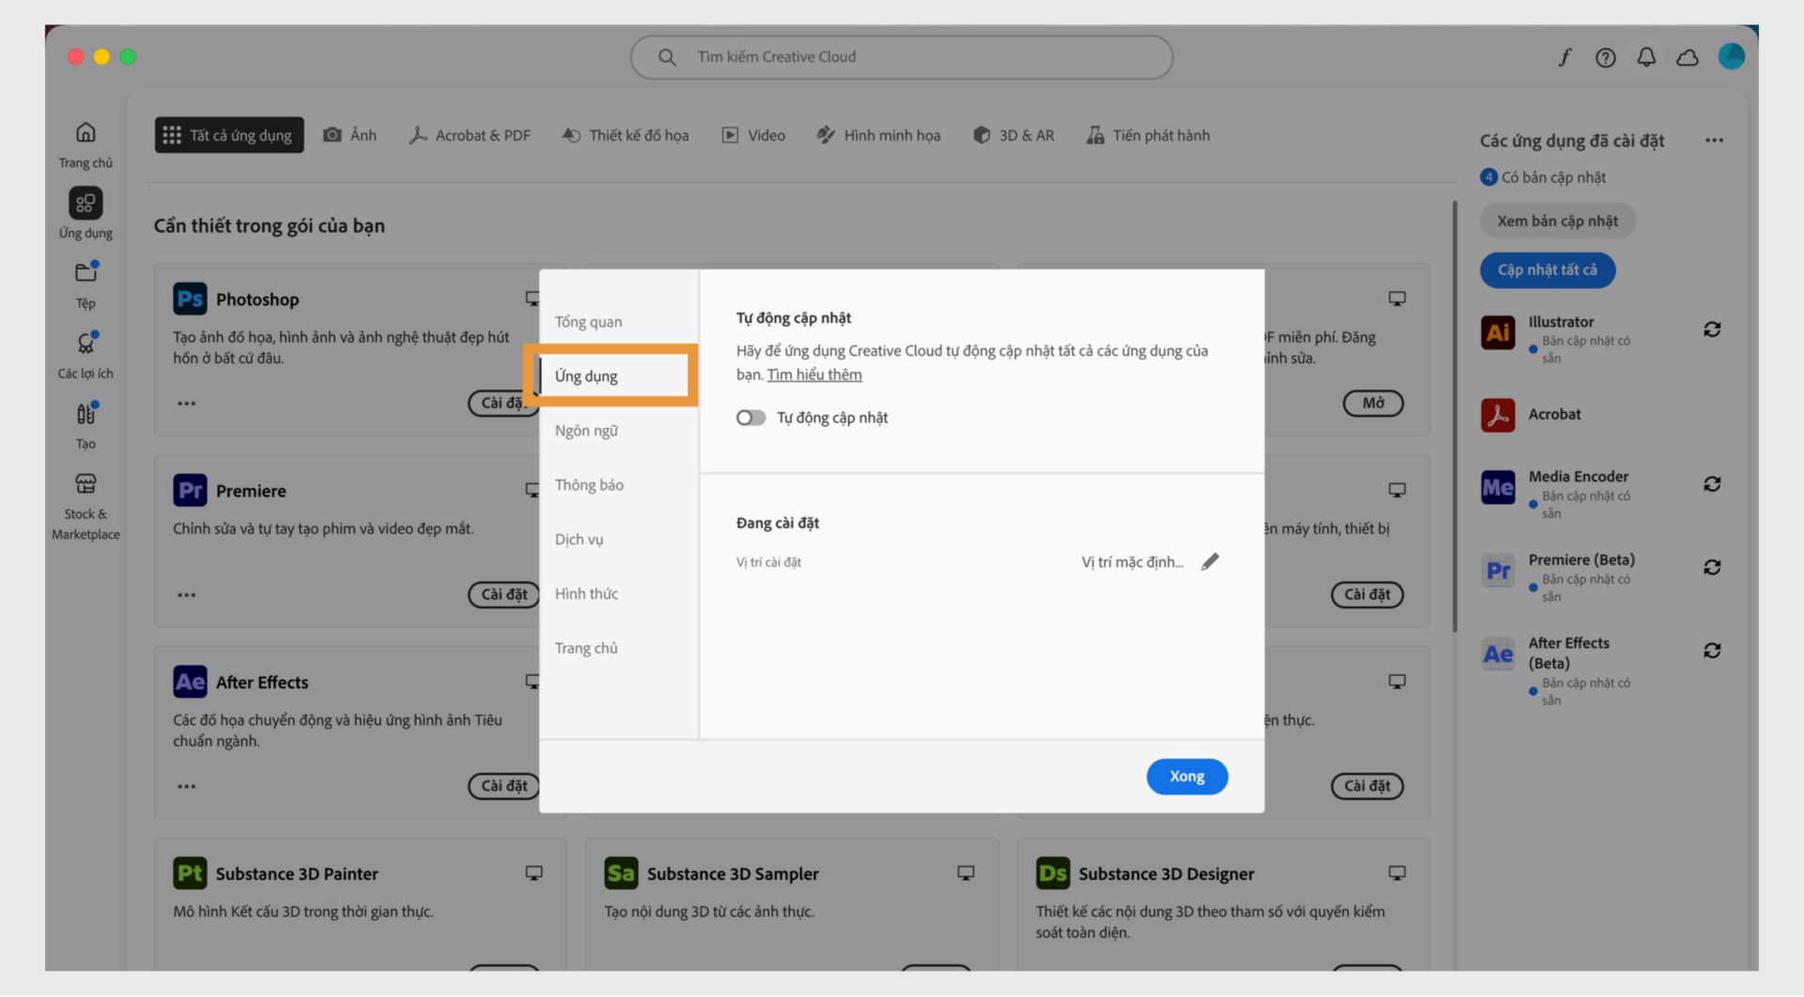Toggle the Tự động cập nhật switch
1804x997 pixels.
[751, 418]
